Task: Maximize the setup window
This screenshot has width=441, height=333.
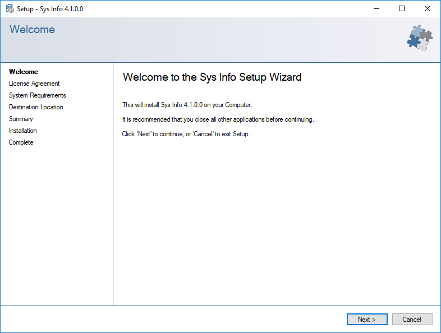Action: pos(402,9)
